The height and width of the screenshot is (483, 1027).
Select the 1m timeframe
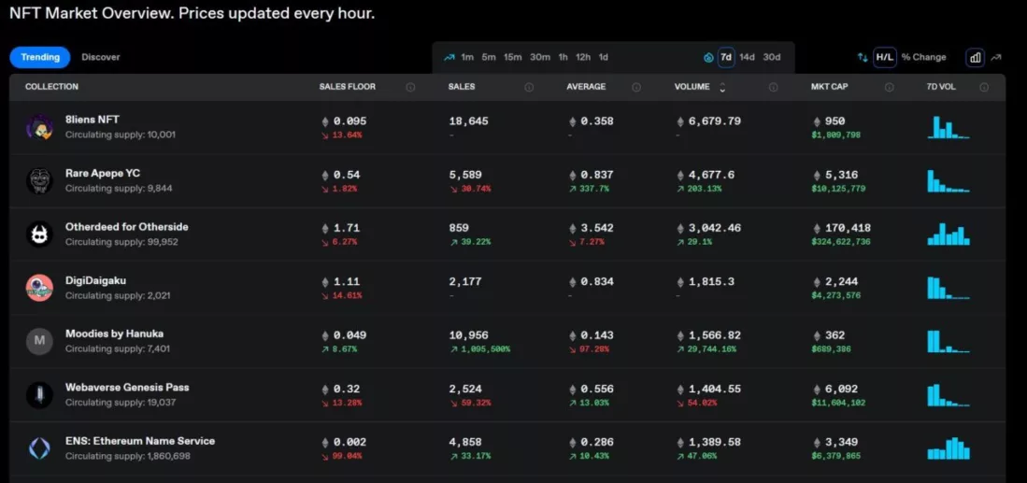[467, 57]
